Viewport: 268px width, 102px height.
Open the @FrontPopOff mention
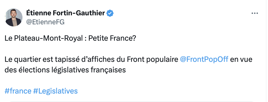tap(204, 59)
